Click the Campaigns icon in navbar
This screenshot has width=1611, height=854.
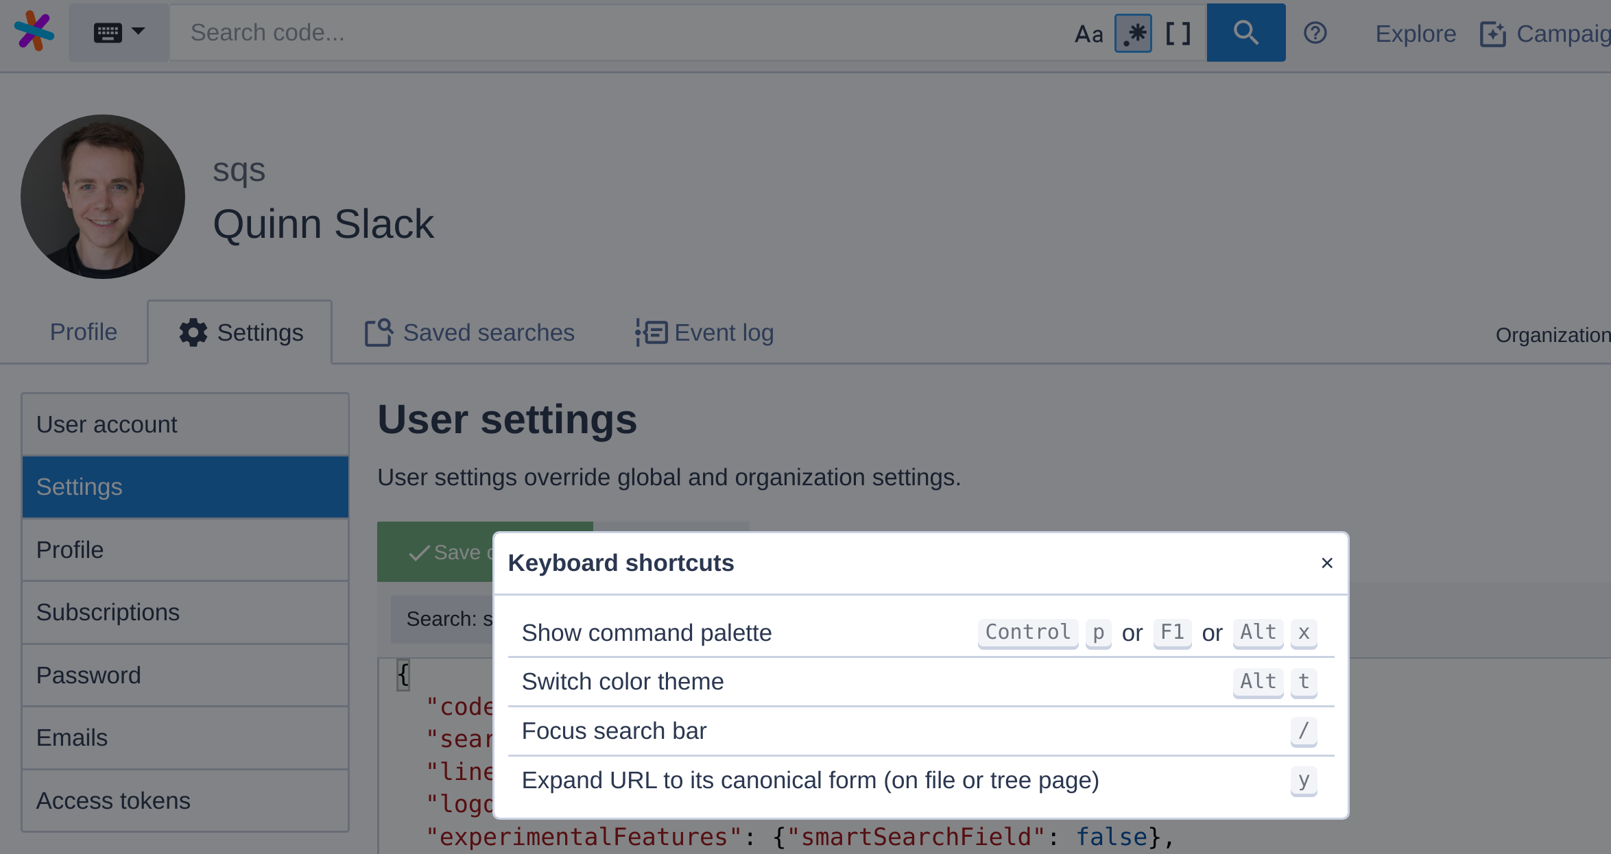[1492, 34]
